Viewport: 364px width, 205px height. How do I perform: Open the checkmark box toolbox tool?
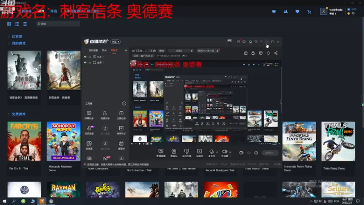(121, 115)
